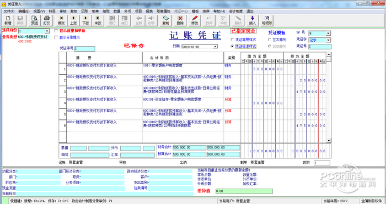Select account cell 1011-零余额账户用款额度
This screenshot has height=204, width=386.
pyautogui.click(x=183, y=69)
